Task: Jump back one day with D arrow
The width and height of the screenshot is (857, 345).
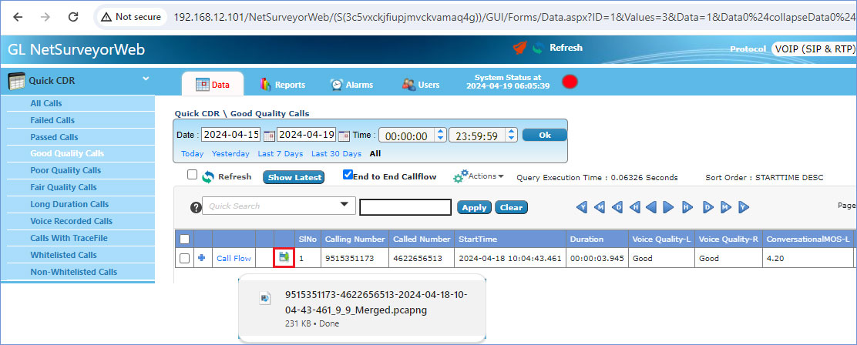Action: click(617, 207)
